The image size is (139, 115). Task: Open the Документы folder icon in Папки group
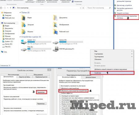(x=55, y=18)
